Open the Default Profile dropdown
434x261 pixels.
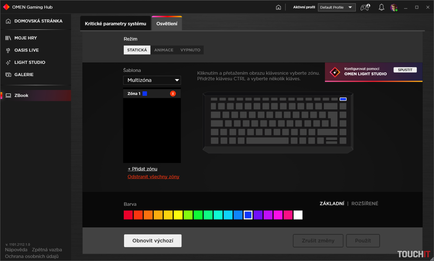tap(337, 7)
